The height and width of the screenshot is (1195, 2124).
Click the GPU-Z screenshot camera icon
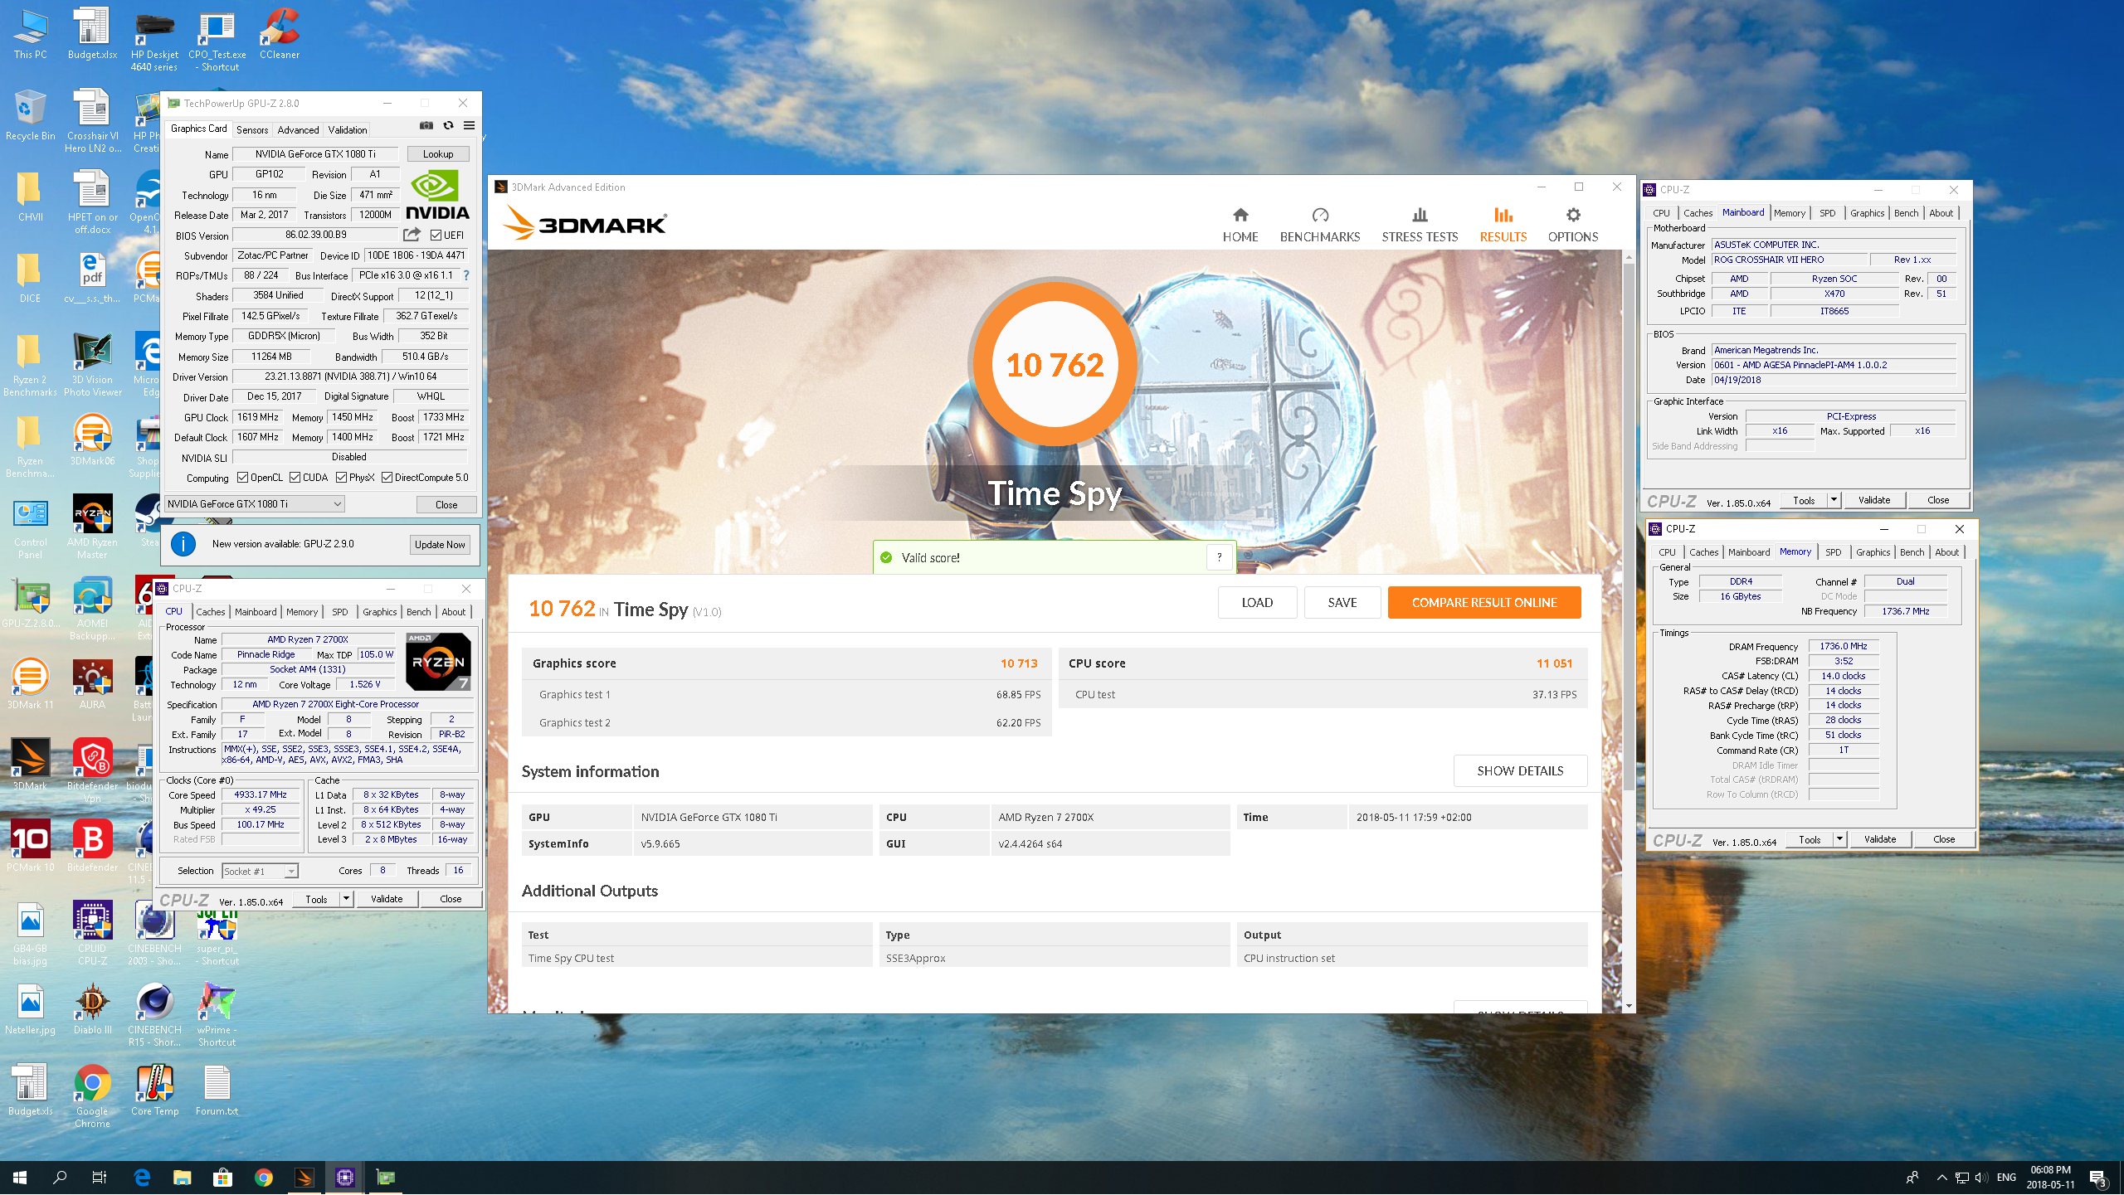426,126
